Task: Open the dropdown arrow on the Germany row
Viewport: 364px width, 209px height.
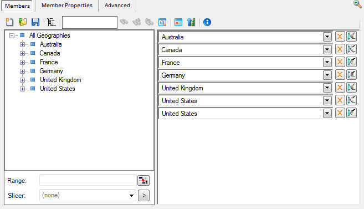Action: pos(327,75)
